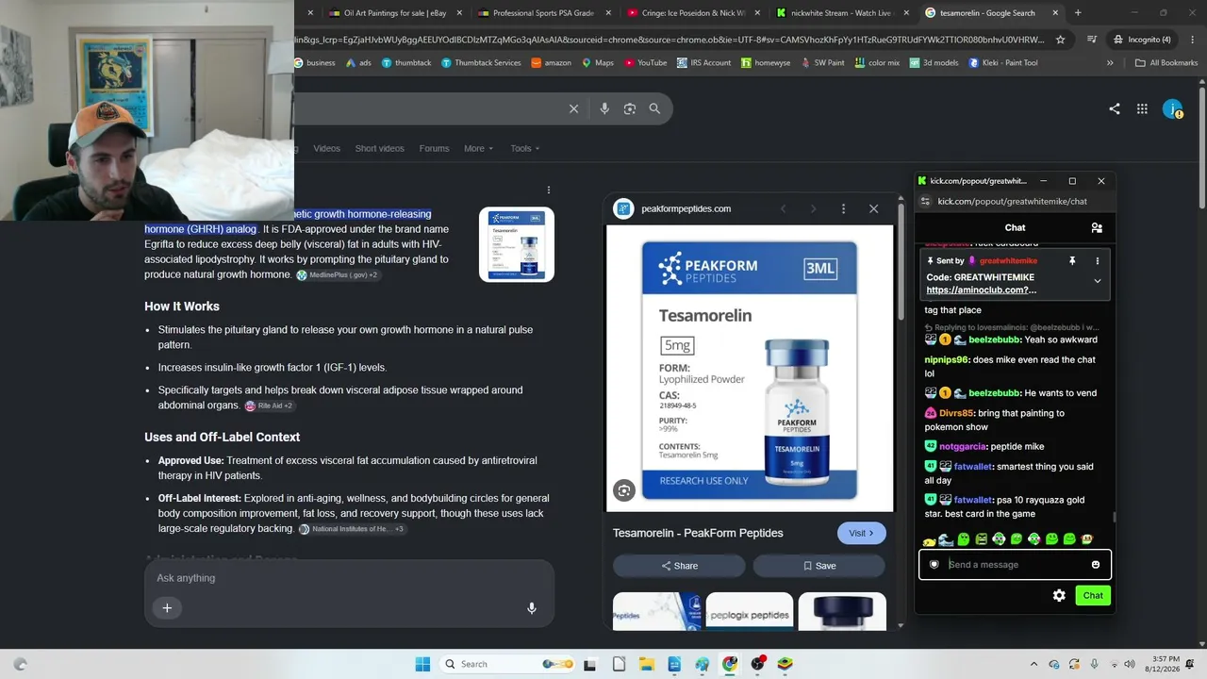
Task: Open Google Lens image search icon
Action: point(630,108)
